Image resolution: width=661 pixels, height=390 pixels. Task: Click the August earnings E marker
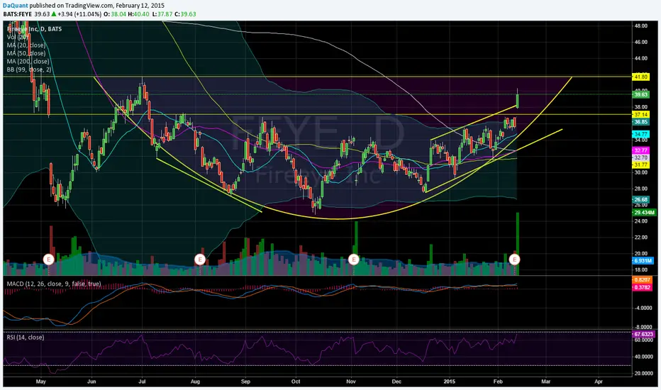[200, 259]
